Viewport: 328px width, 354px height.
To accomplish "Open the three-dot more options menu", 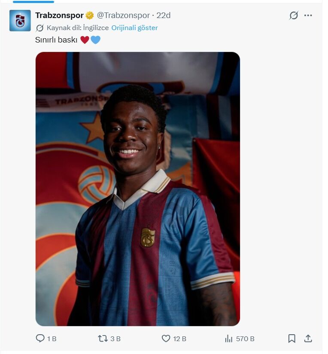I will (308, 15).
